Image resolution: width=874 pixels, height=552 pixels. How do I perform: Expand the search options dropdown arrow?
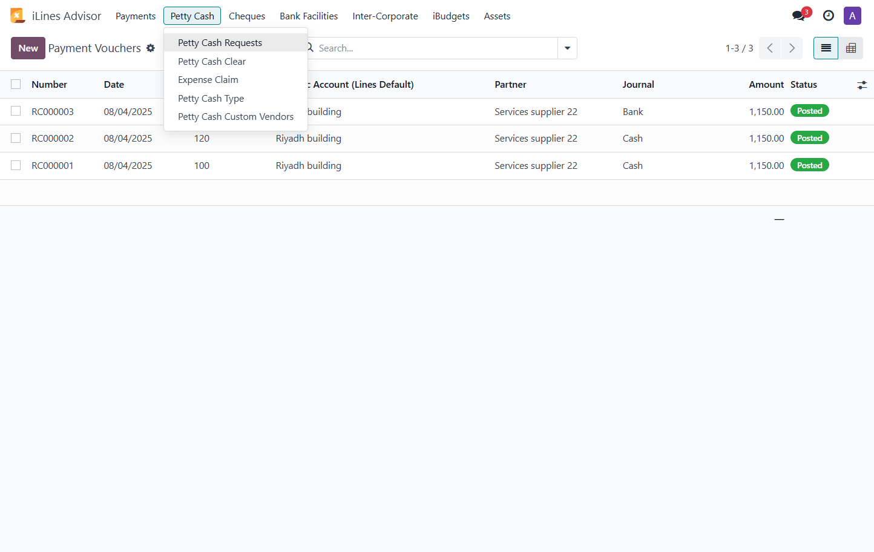click(567, 48)
